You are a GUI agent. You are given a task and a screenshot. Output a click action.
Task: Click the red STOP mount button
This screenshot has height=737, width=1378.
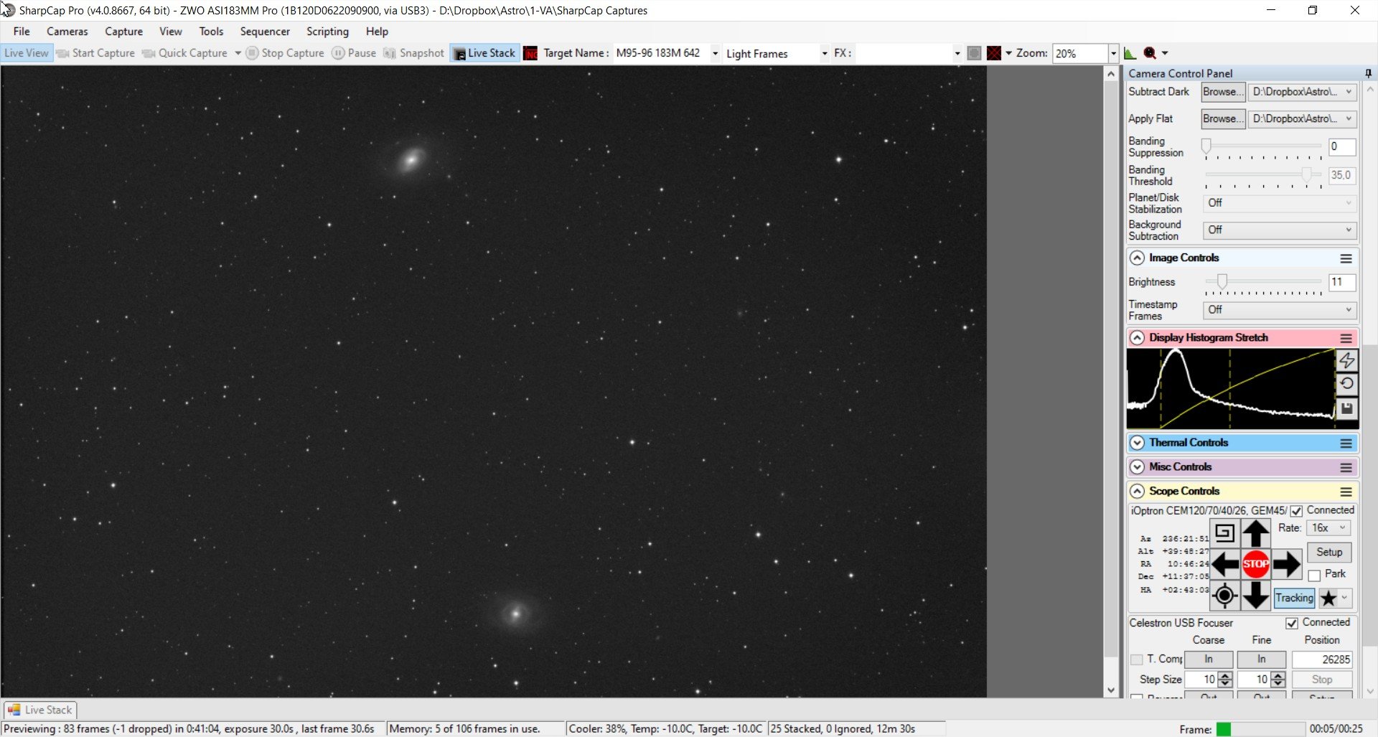[x=1256, y=564]
